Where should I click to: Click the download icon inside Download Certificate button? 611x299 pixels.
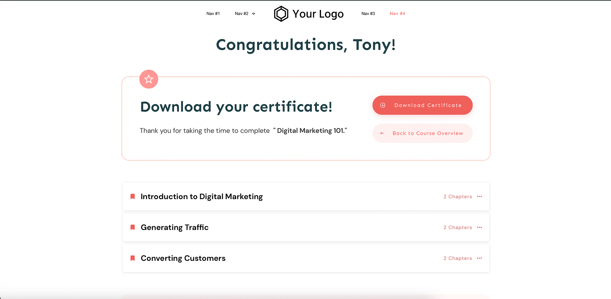[383, 105]
